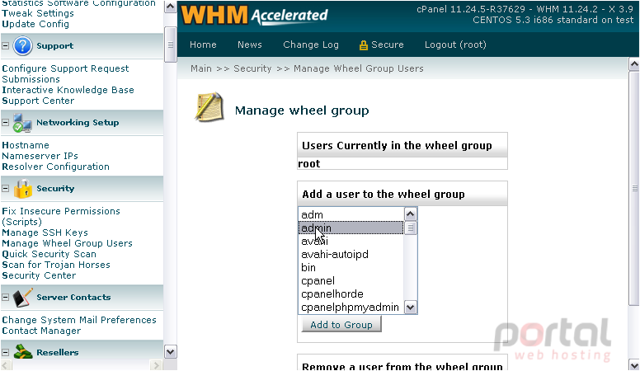
Task: Open the Change Log menu item
Action: 311,45
